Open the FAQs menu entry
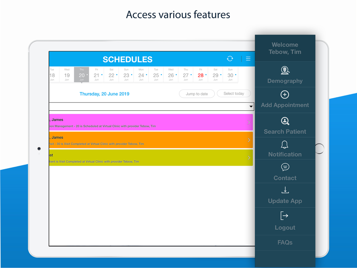357x268 pixels. pos(285,243)
